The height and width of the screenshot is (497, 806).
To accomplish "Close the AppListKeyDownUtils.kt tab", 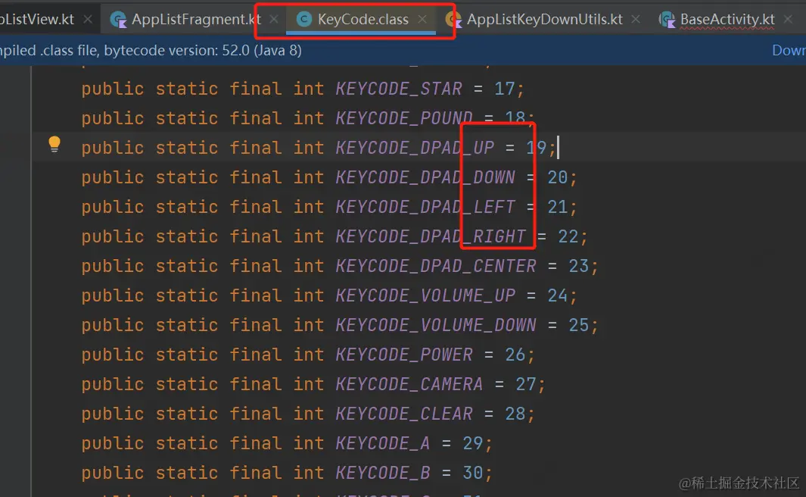I will pos(636,19).
